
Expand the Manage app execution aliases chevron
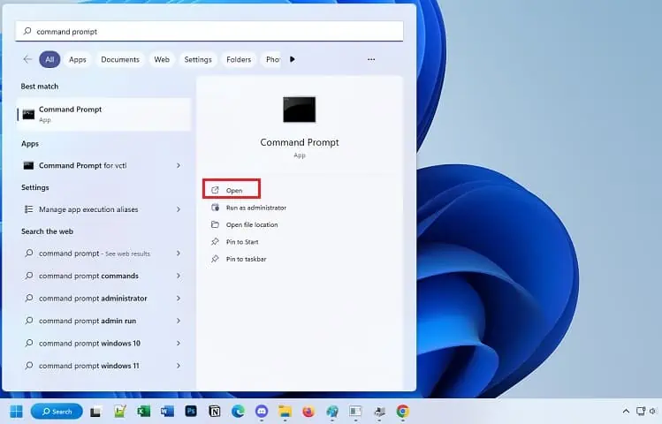click(x=179, y=209)
